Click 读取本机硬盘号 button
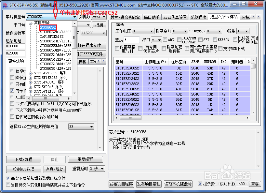266x193 pixels. [x=178, y=184]
